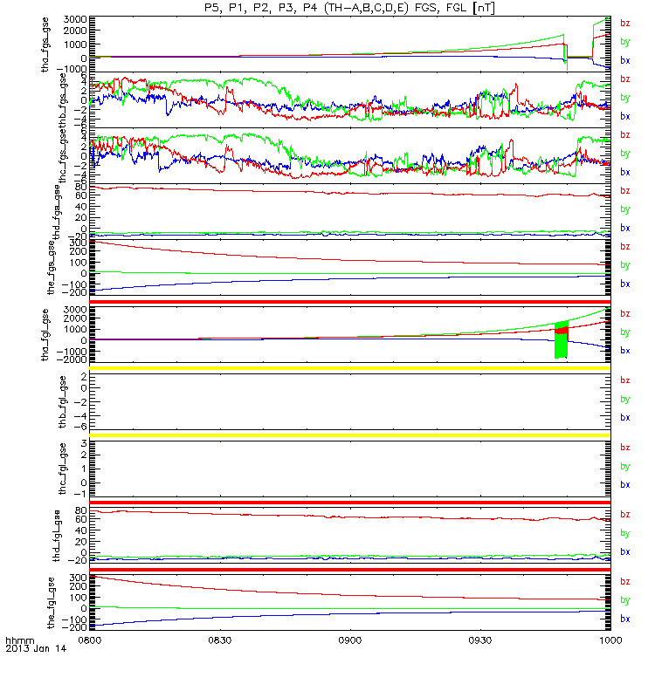Choose the bz legend of tha_fgl_gse panel
The image size is (655, 698).
point(625,314)
